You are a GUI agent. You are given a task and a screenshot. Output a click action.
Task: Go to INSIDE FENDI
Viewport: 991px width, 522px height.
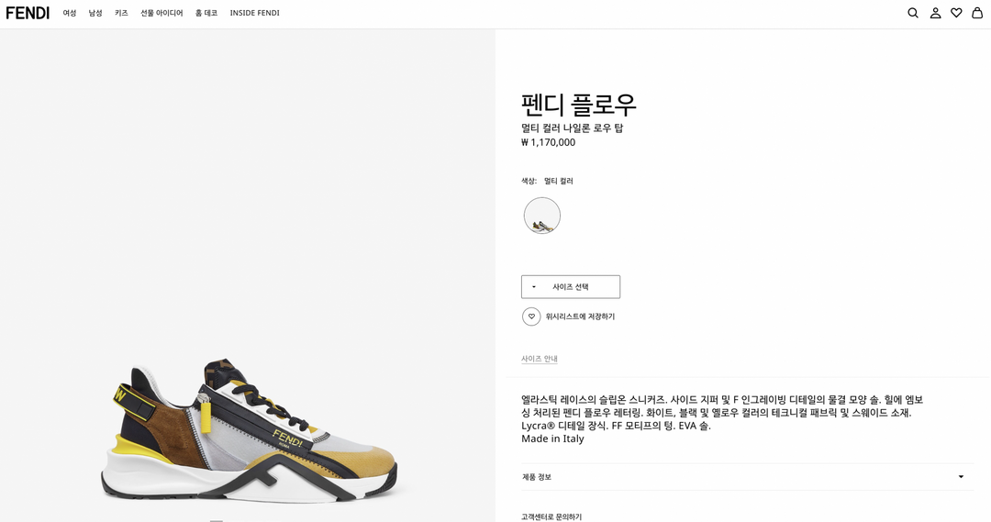click(254, 13)
